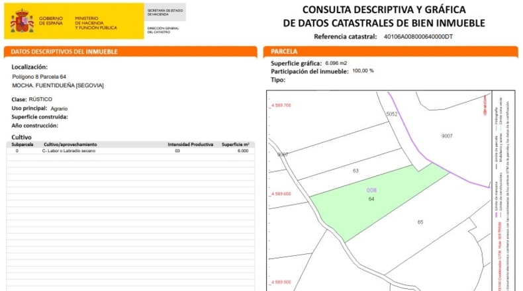Click the 'Cultivo/aprovechamiento' column header
Image resolution: width=523 pixels, height=291 pixels.
[70, 145]
